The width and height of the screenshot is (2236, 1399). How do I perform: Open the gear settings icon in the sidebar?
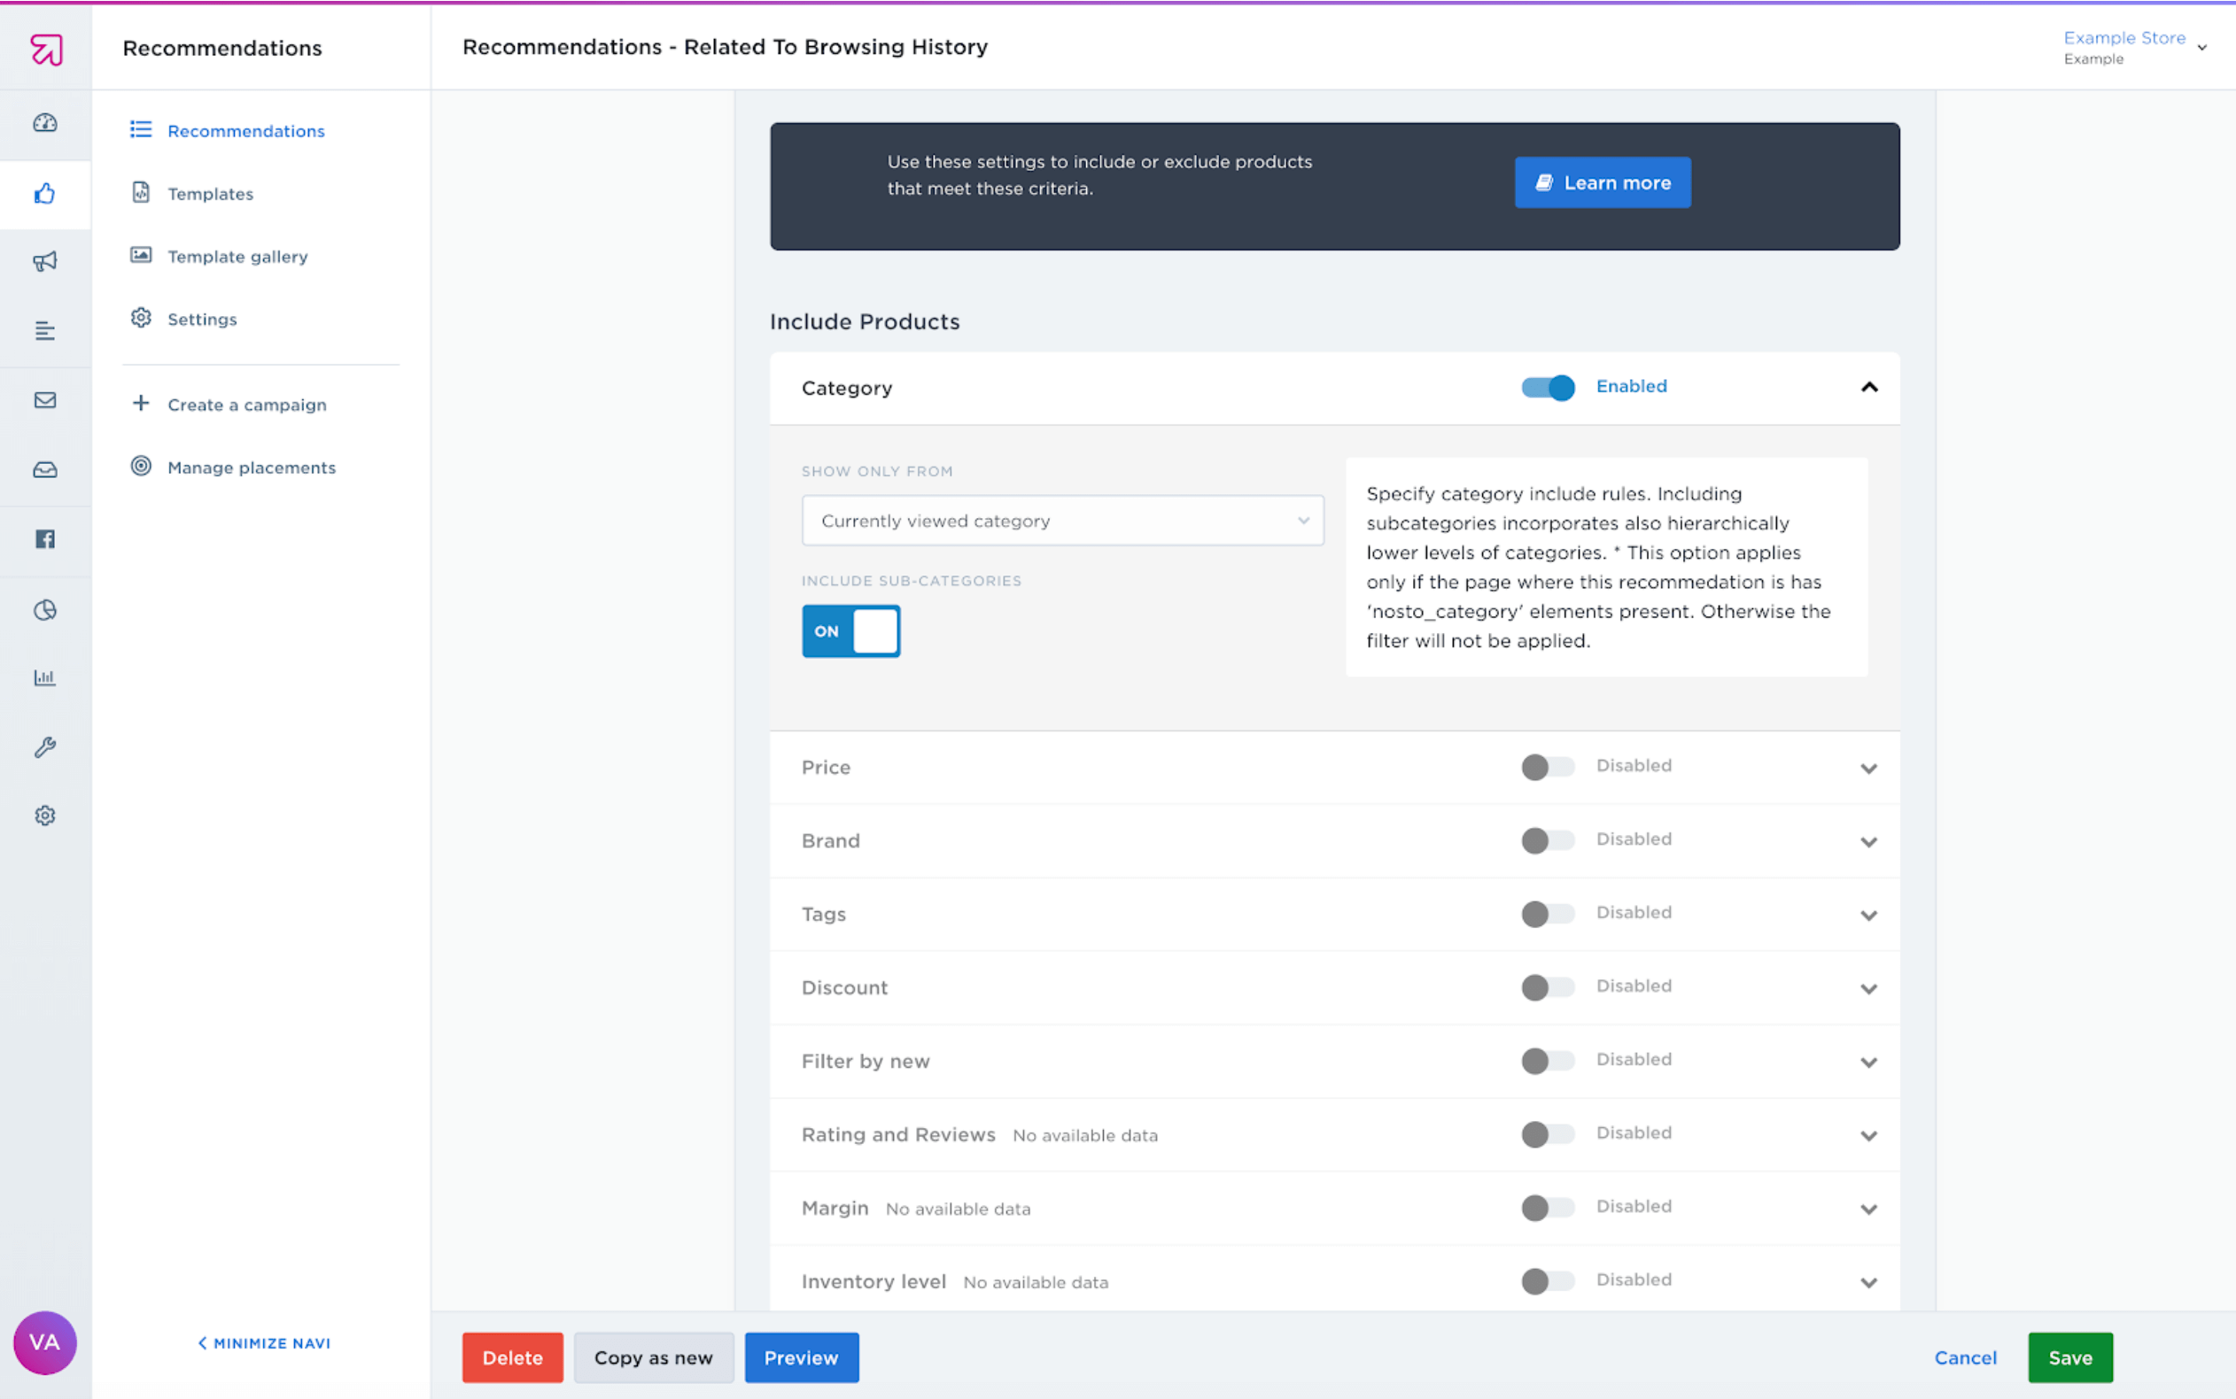pos(45,815)
